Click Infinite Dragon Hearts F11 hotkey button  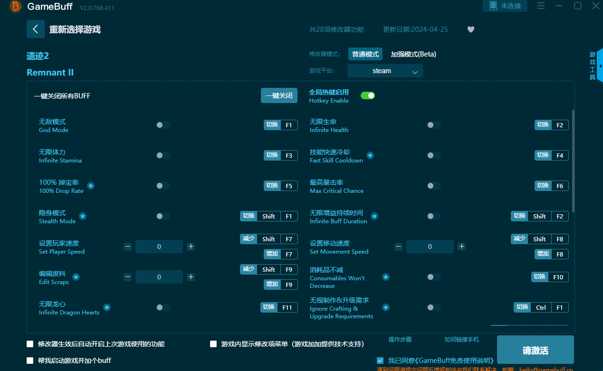pyautogui.click(x=279, y=307)
